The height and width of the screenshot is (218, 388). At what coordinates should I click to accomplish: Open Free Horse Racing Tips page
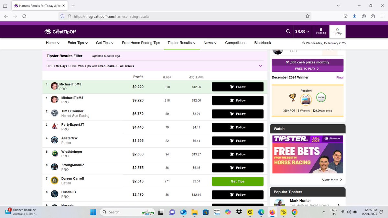pyautogui.click(x=141, y=43)
